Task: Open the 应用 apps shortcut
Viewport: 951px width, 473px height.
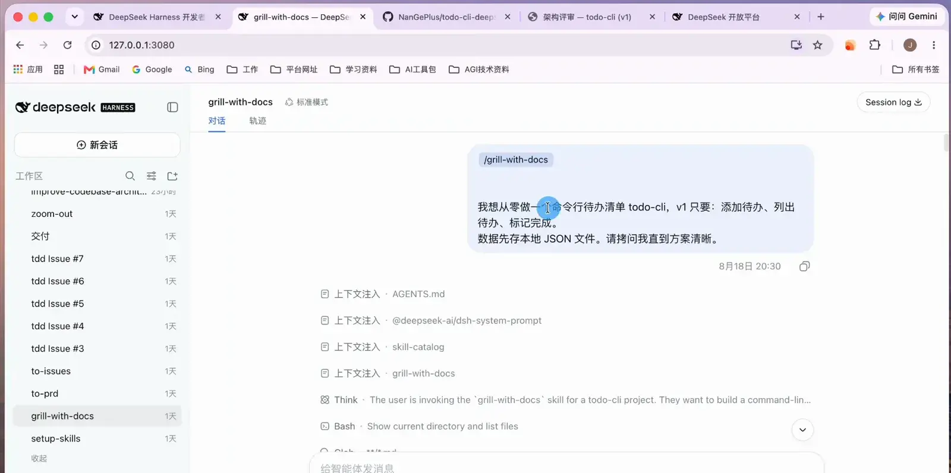Action: (x=28, y=70)
